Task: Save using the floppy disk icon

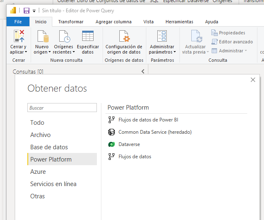Action: pyautogui.click(x=27, y=11)
